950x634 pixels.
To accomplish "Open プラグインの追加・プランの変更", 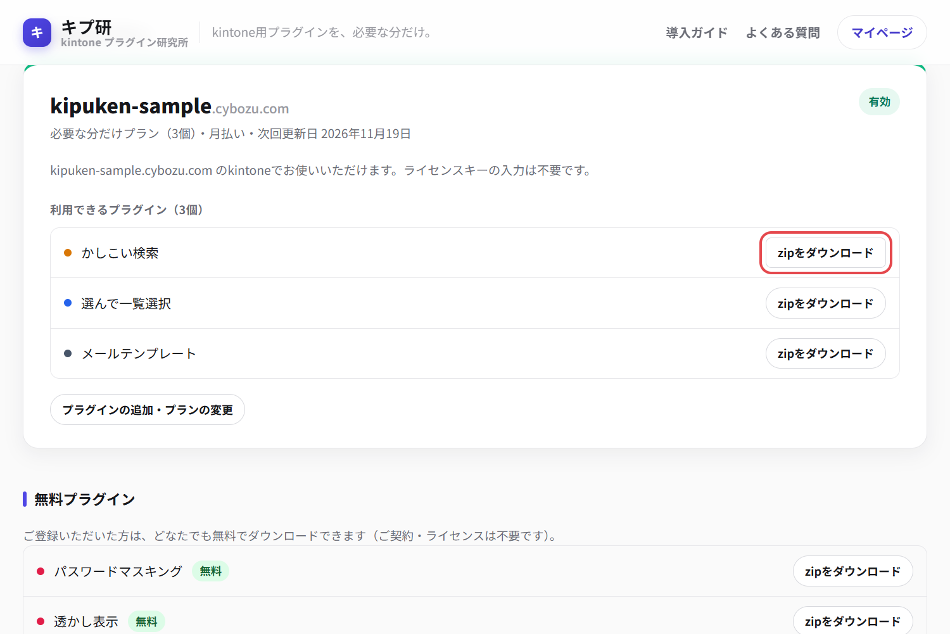I will [148, 410].
